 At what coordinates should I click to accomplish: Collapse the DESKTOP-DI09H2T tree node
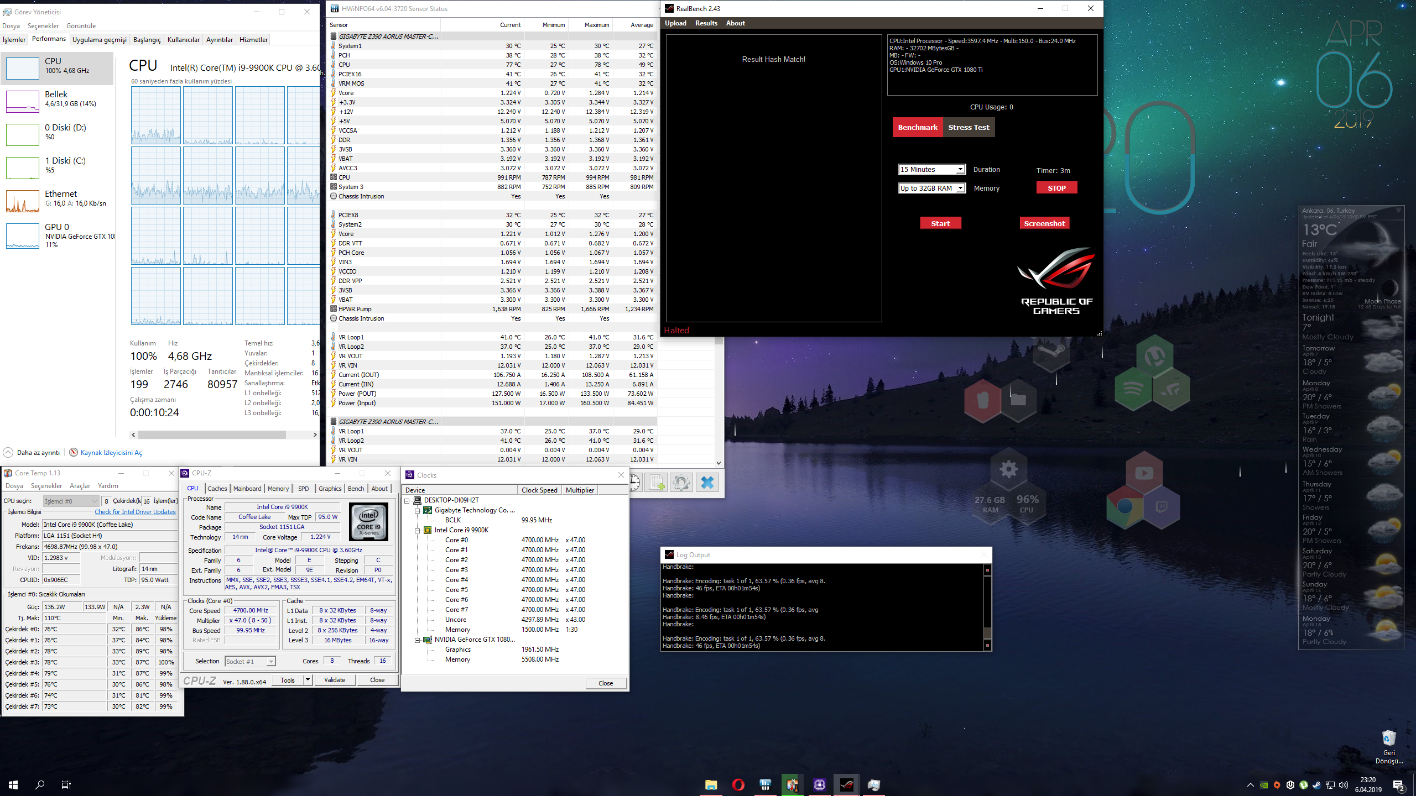coord(407,500)
